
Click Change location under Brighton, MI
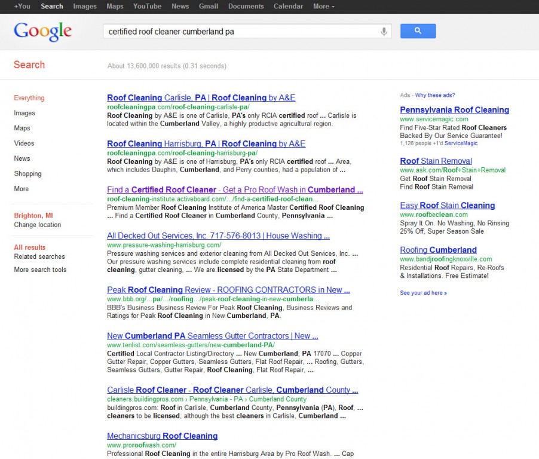pyautogui.click(x=37, y=225)
